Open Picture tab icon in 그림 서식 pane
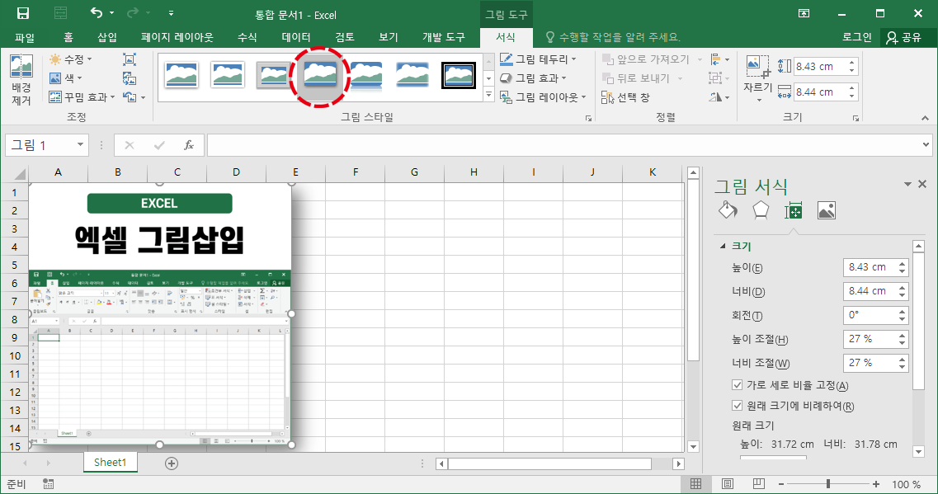 826,210
